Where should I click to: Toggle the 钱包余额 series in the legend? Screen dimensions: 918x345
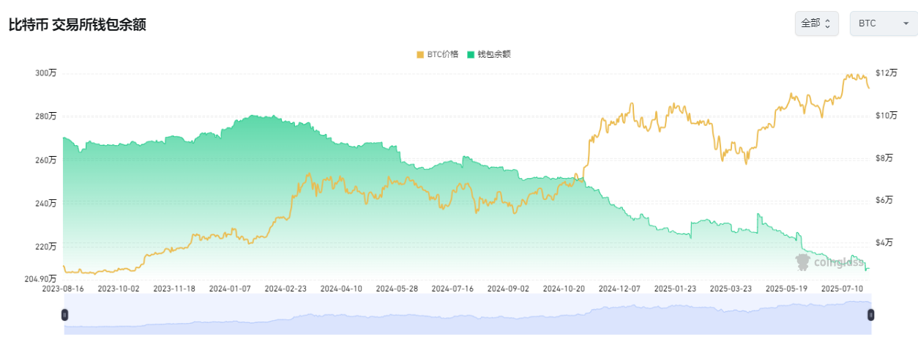(x=493, y=54)
